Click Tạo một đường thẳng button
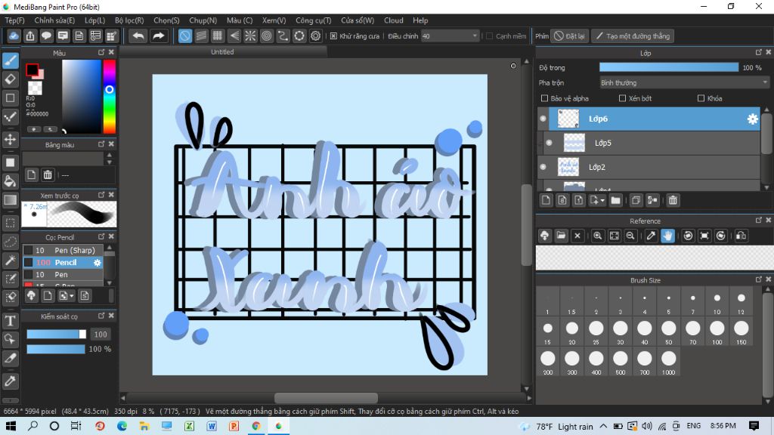Viewport: 774px width, 435px height. [633, 36]
